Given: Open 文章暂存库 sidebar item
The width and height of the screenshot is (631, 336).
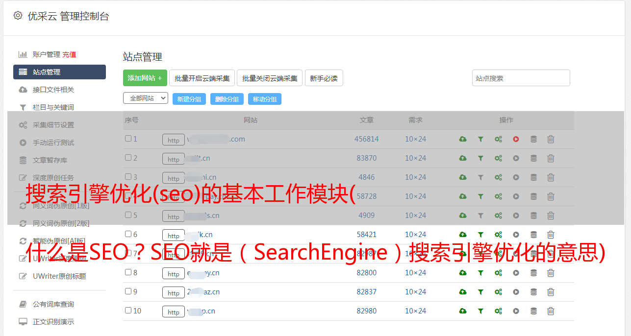Looking at the screenshot, I should point(50,160).
